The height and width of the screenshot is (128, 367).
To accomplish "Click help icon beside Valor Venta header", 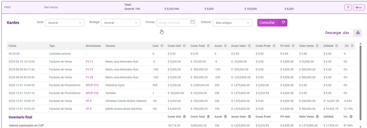I will [x=317, y=46].
